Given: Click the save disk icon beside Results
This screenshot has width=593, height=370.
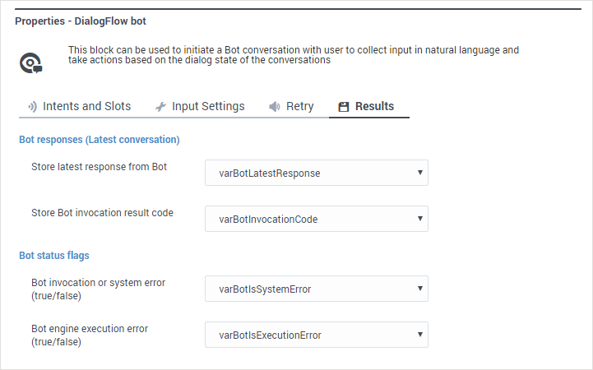Looking at the screenshot, I should (x=344, y=107).
